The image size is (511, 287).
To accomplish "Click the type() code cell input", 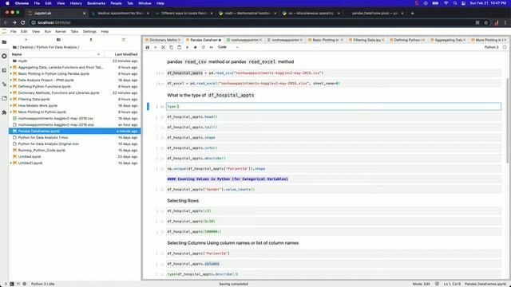I will 334,106.
